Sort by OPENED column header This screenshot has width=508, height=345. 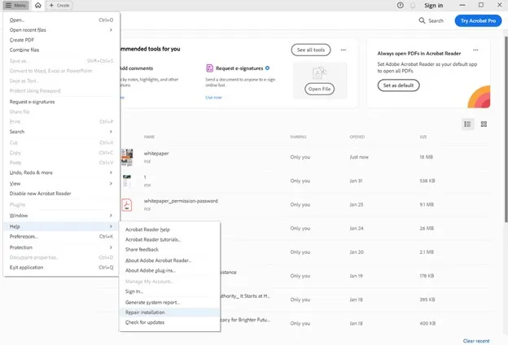click(x=357, y=137)
